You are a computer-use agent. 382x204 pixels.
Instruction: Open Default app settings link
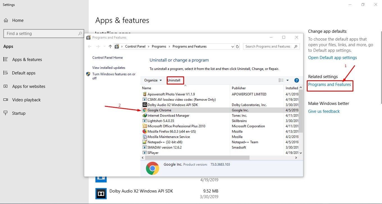point(333,58)
